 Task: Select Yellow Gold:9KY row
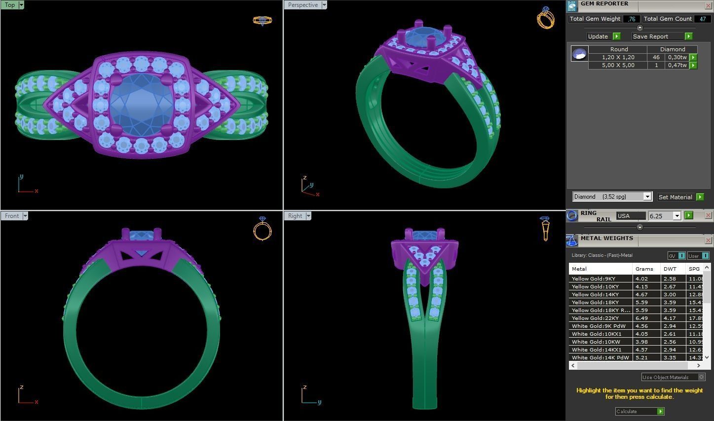[x=636, y=279]
